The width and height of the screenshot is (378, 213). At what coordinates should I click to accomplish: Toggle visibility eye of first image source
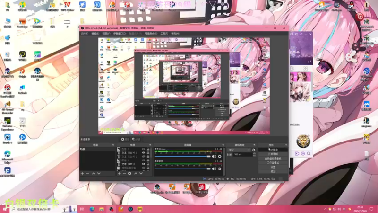tap(144, 149)
